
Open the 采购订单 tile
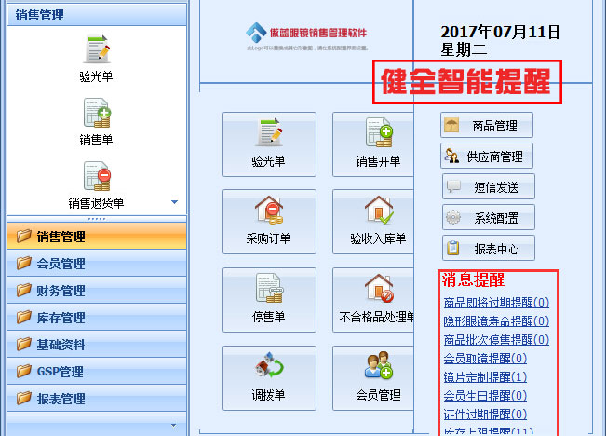[269, 221]
